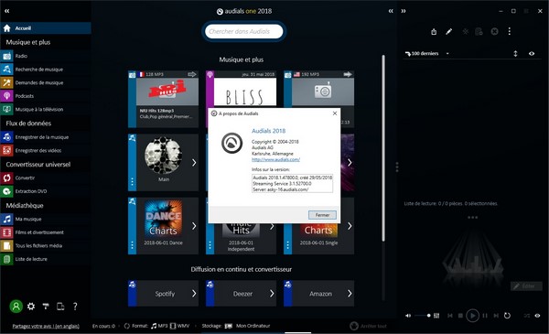Screen dimensions: 549x334
Task: Open Enregistrer des vidéos
Action: (x=46, y=151)
